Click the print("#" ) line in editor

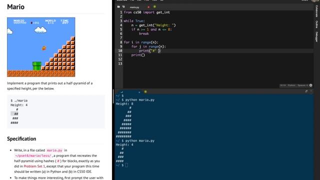pos(150,51)
